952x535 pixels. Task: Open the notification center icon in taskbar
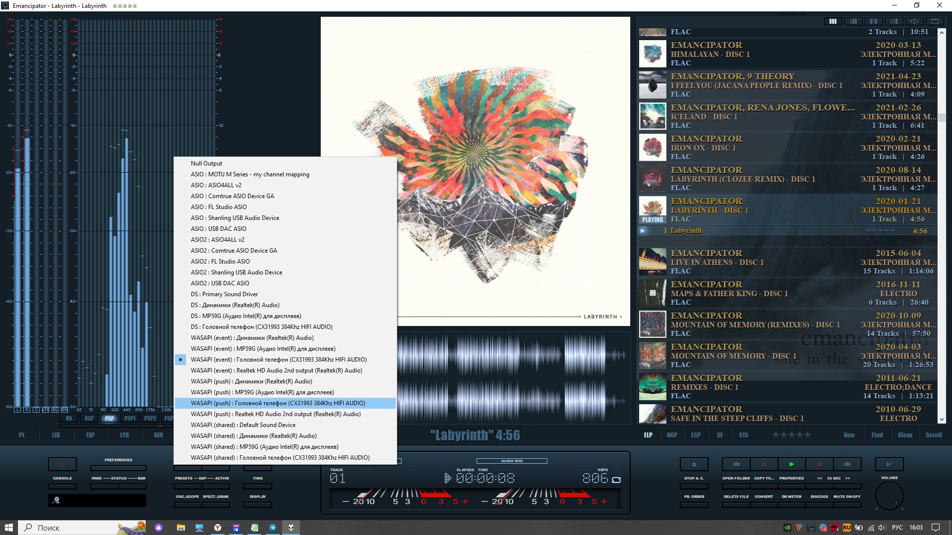[x=936, y=528]
